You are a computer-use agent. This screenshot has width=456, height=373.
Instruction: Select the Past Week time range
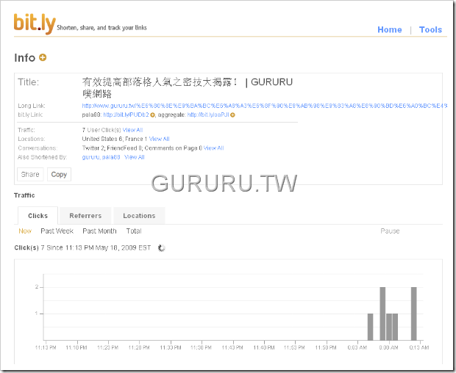click(57, 231)
